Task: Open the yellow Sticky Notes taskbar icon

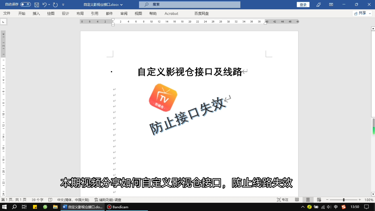Action: 35,207
